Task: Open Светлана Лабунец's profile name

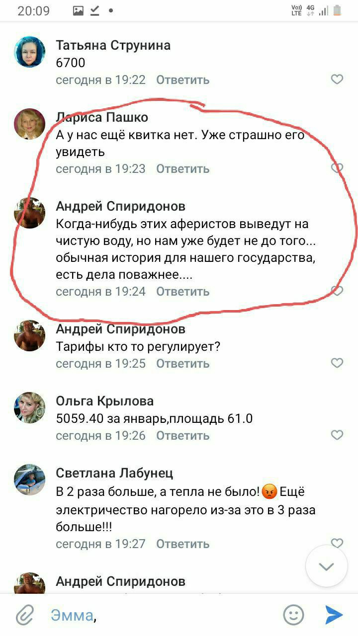Action: point(114,473)
